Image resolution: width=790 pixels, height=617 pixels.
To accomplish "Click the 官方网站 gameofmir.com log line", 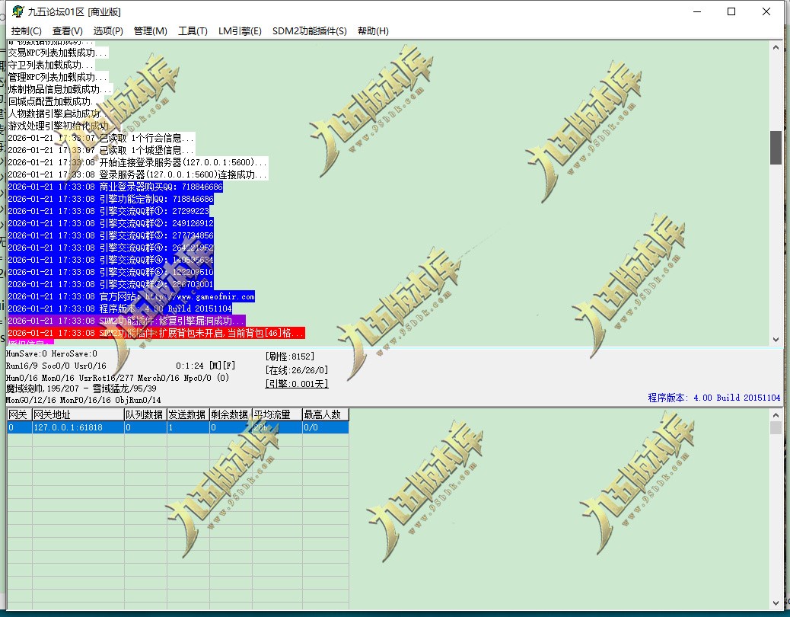I will pos(131,296).
